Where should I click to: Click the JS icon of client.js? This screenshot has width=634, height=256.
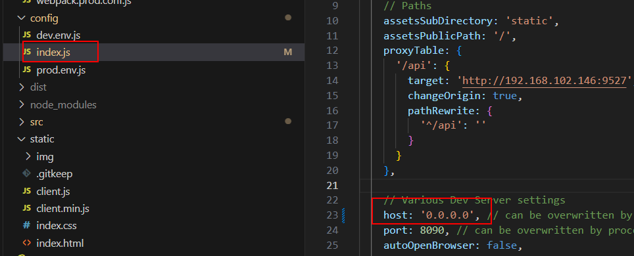coord(27,191)
